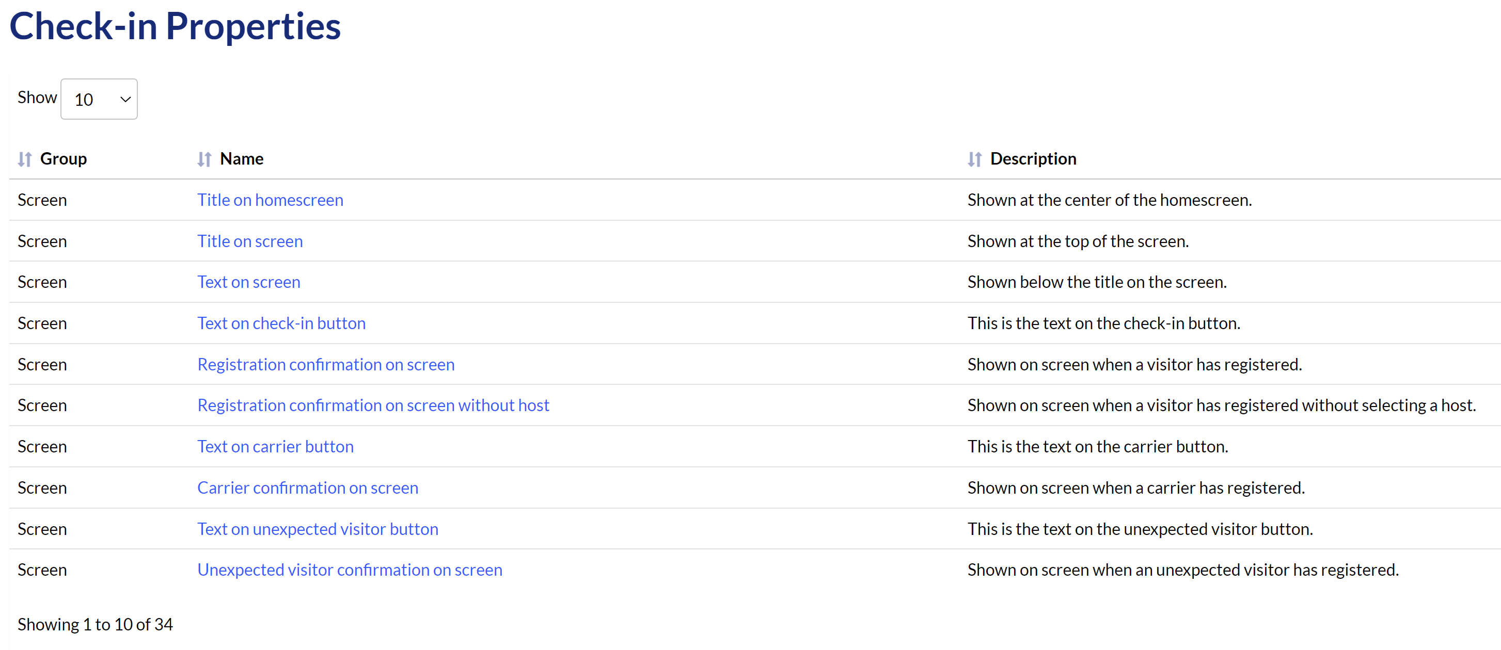Sort table by Name column header text
Image resolution: width=1501 pixels, height=650 pixels.
tap(241, 159)
